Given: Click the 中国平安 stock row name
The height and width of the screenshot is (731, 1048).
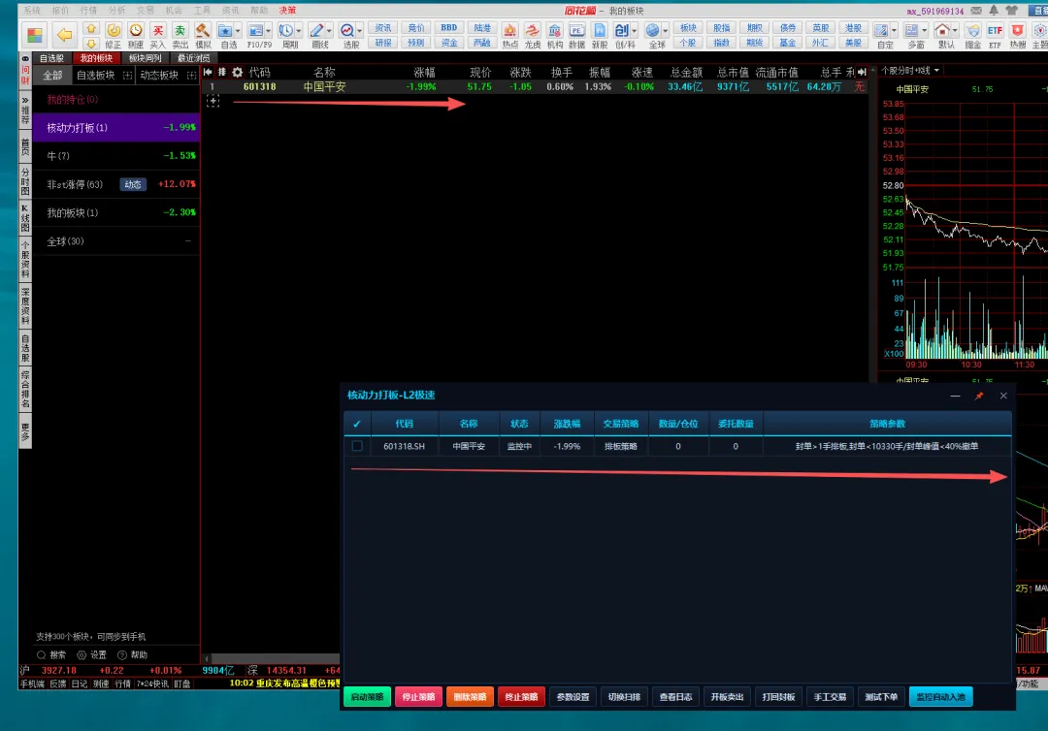Looking at the screenshot, I should tap(324, 87).
